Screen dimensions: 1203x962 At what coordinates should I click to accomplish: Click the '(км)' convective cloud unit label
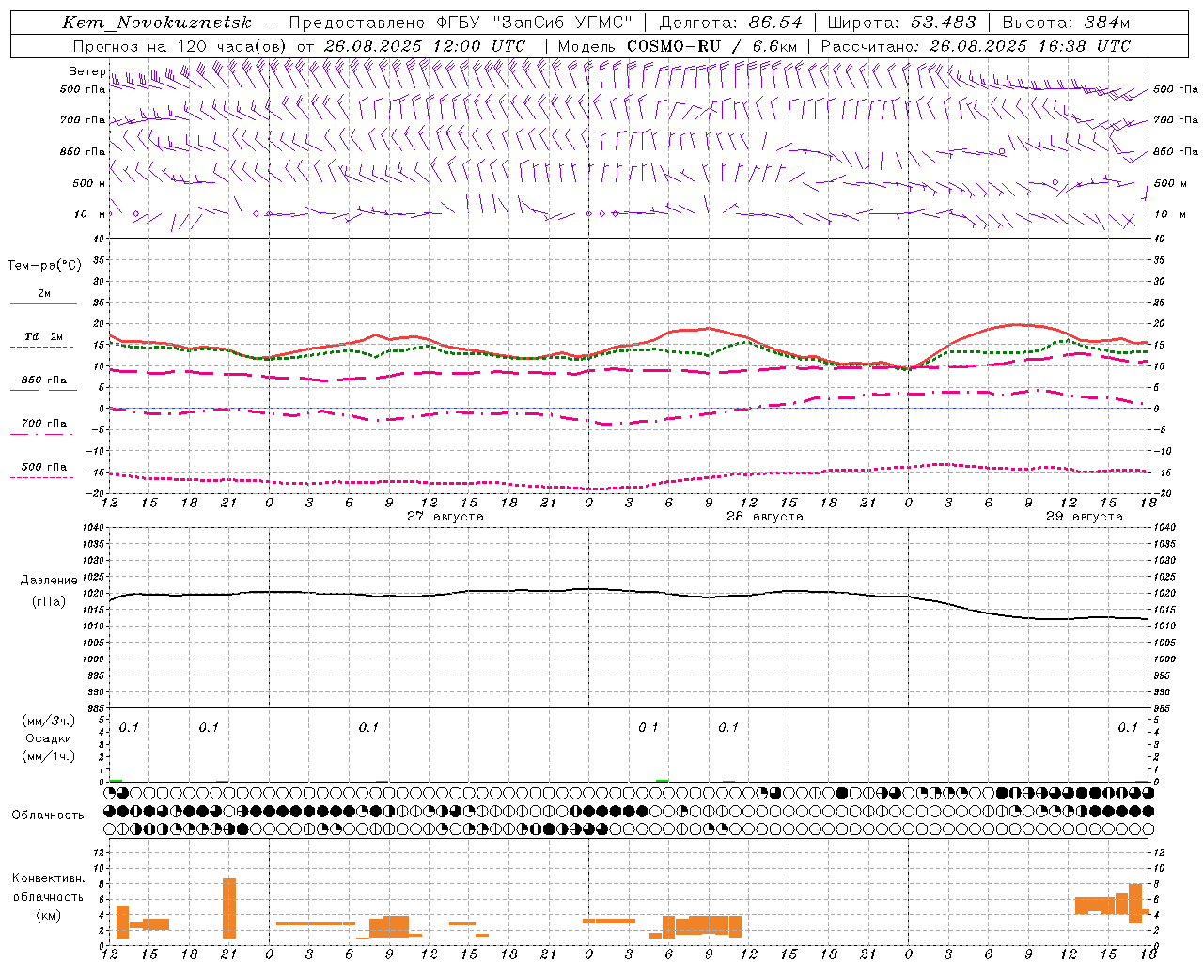[x=49, y=915]
